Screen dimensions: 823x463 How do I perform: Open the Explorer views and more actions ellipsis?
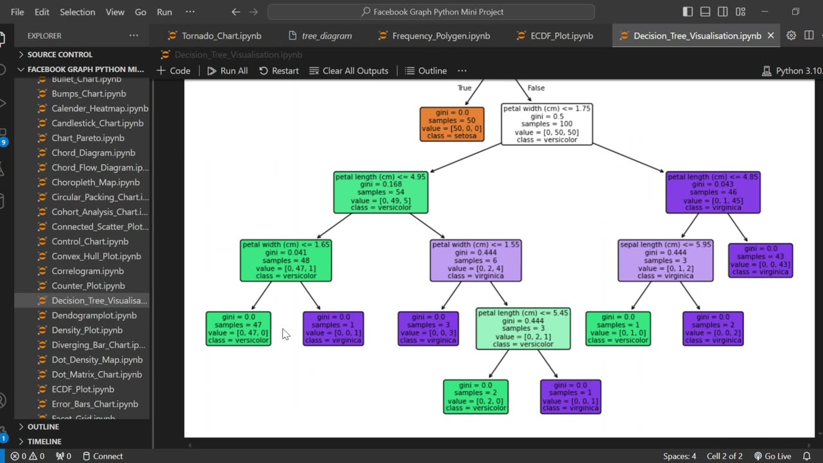tap(133, 35)
